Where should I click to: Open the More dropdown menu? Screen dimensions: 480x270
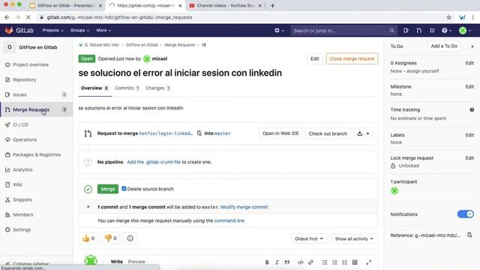point(103,30)
